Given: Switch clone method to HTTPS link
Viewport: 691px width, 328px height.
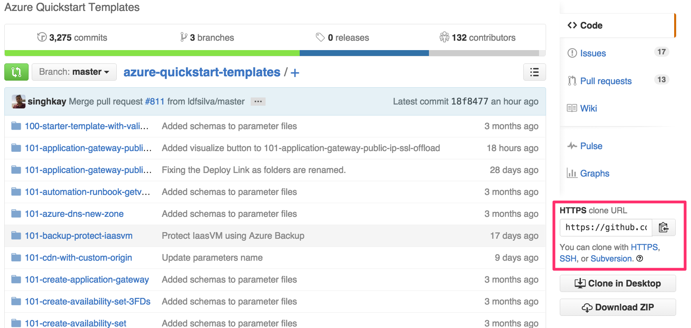Looking at the screenshot, I should pos(645,247).
